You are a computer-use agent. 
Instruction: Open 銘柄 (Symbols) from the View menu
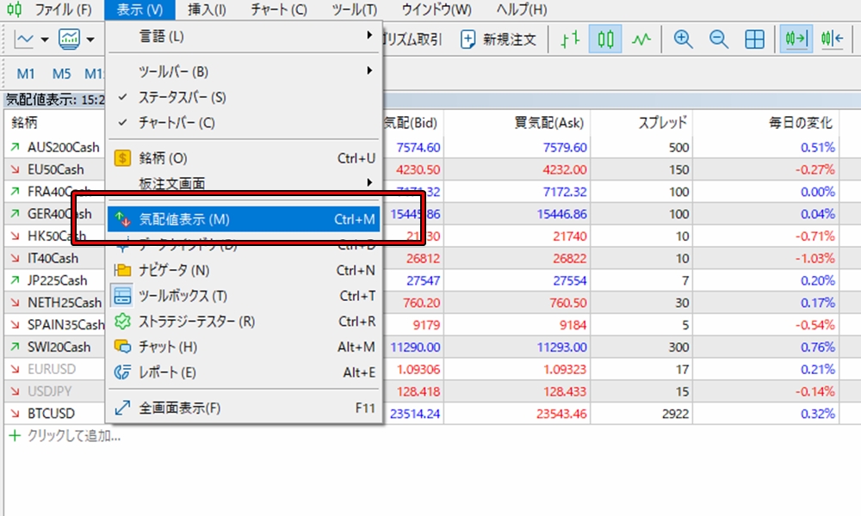click(163, 158)
